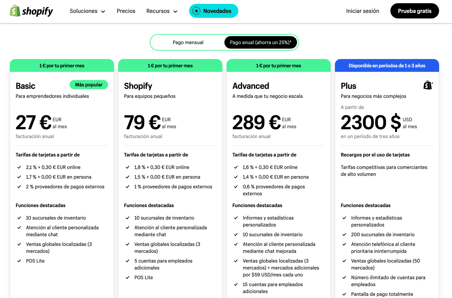Switch to Pago mensual billing
This screenshot has height=298, width=452.
click(x=188, y=42)
